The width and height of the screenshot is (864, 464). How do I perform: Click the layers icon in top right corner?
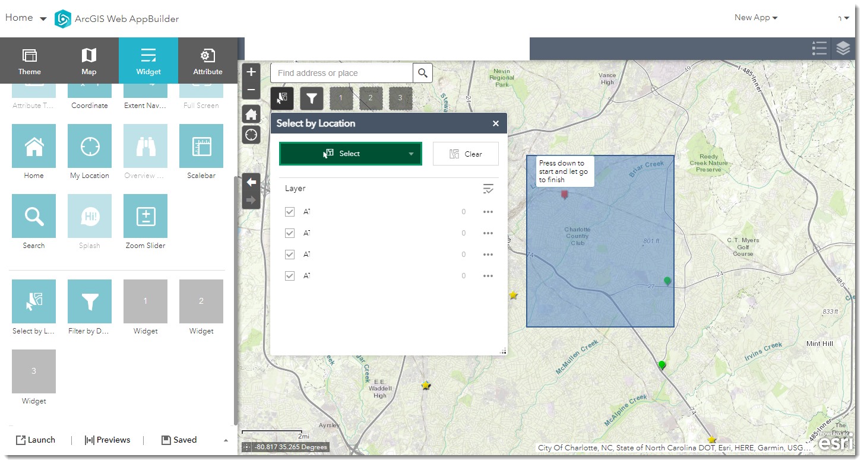(x=843, y=49)
